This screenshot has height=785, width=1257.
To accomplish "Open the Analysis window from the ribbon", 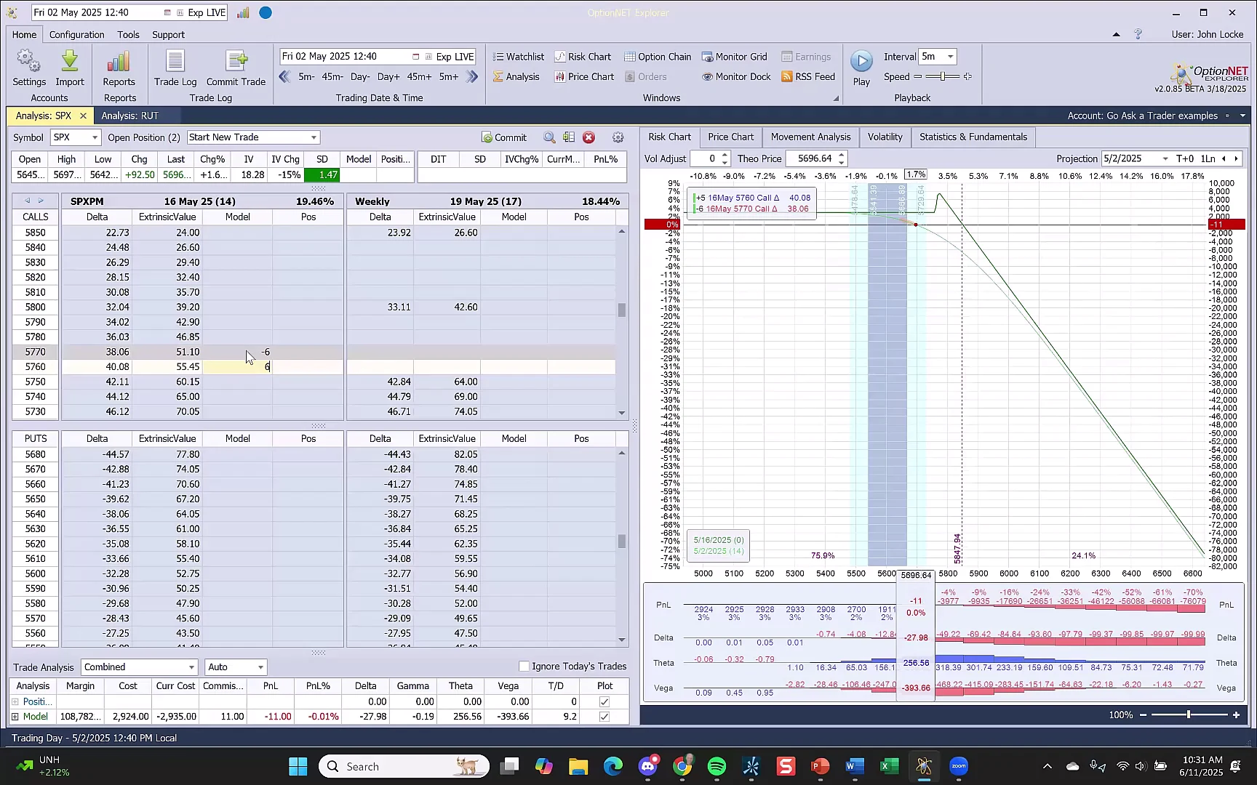I will (516, 76).
